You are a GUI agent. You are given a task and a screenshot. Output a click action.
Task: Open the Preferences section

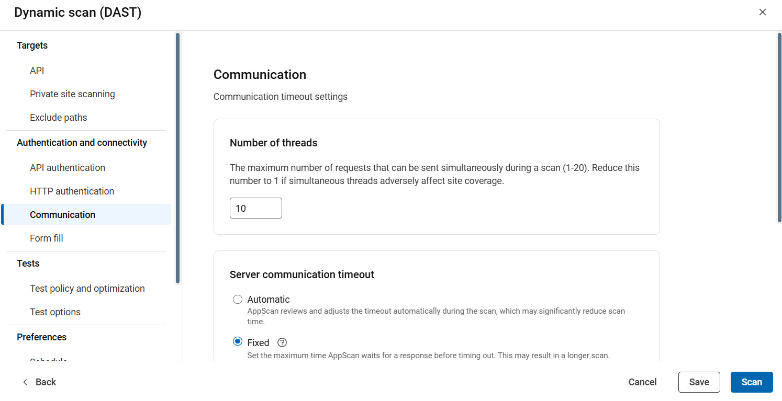(x=41, y=337)
